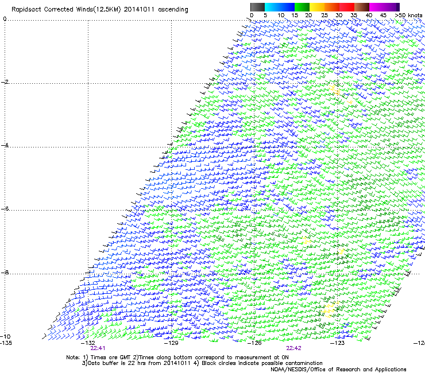This screenshot has height=373, width=425.
Task: Click the longitude axis label '-126'
Action: click(x=254, y=343)
